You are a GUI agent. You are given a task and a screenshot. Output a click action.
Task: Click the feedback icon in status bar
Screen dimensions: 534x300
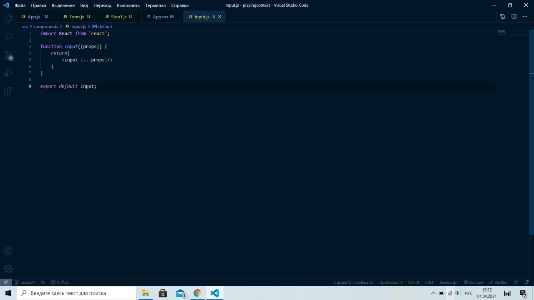[x=516, y=282]
